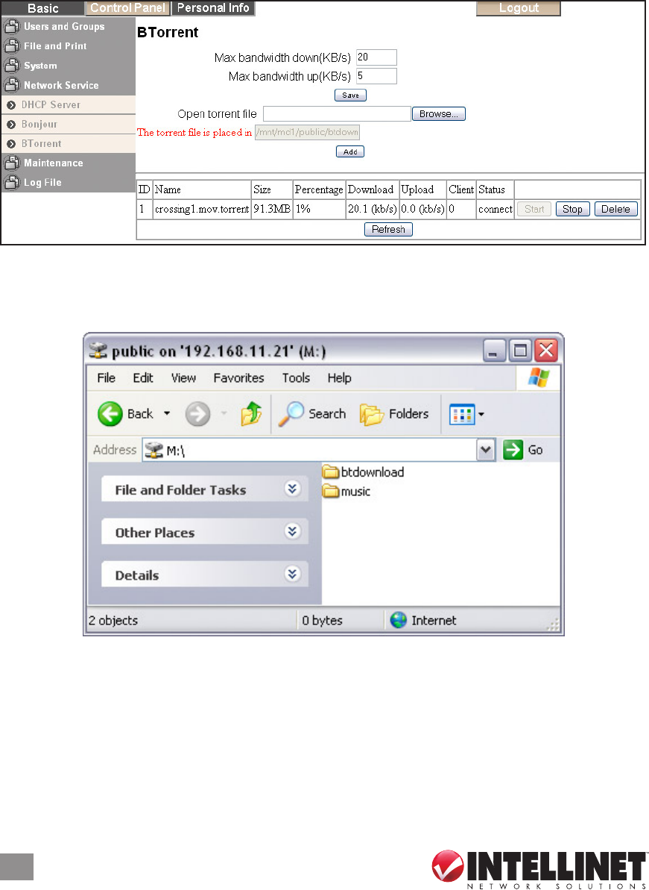Viewport: 649px width, 890px height.
Task: Click the Bonjour bullet icon
Action: click(10, 125)
